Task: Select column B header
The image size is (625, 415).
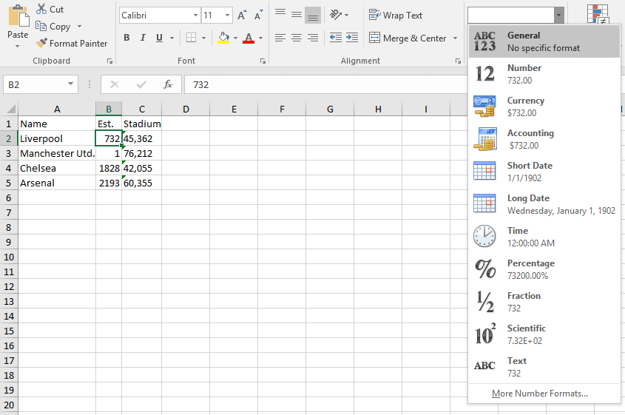Action: pyautogui.click(x=109, y=109)
